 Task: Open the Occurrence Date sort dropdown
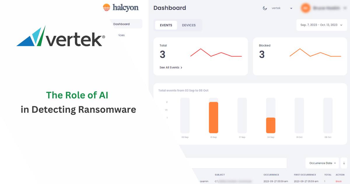pos(322,163)
